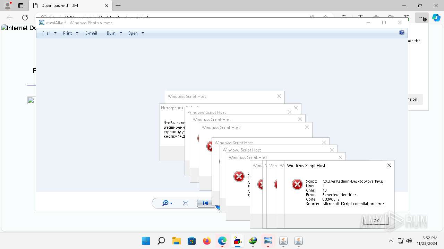Viewport: 444px width, 249px height.
Task: Switch to Microsoft Edge on the taskbar
Action: (222, 241)
